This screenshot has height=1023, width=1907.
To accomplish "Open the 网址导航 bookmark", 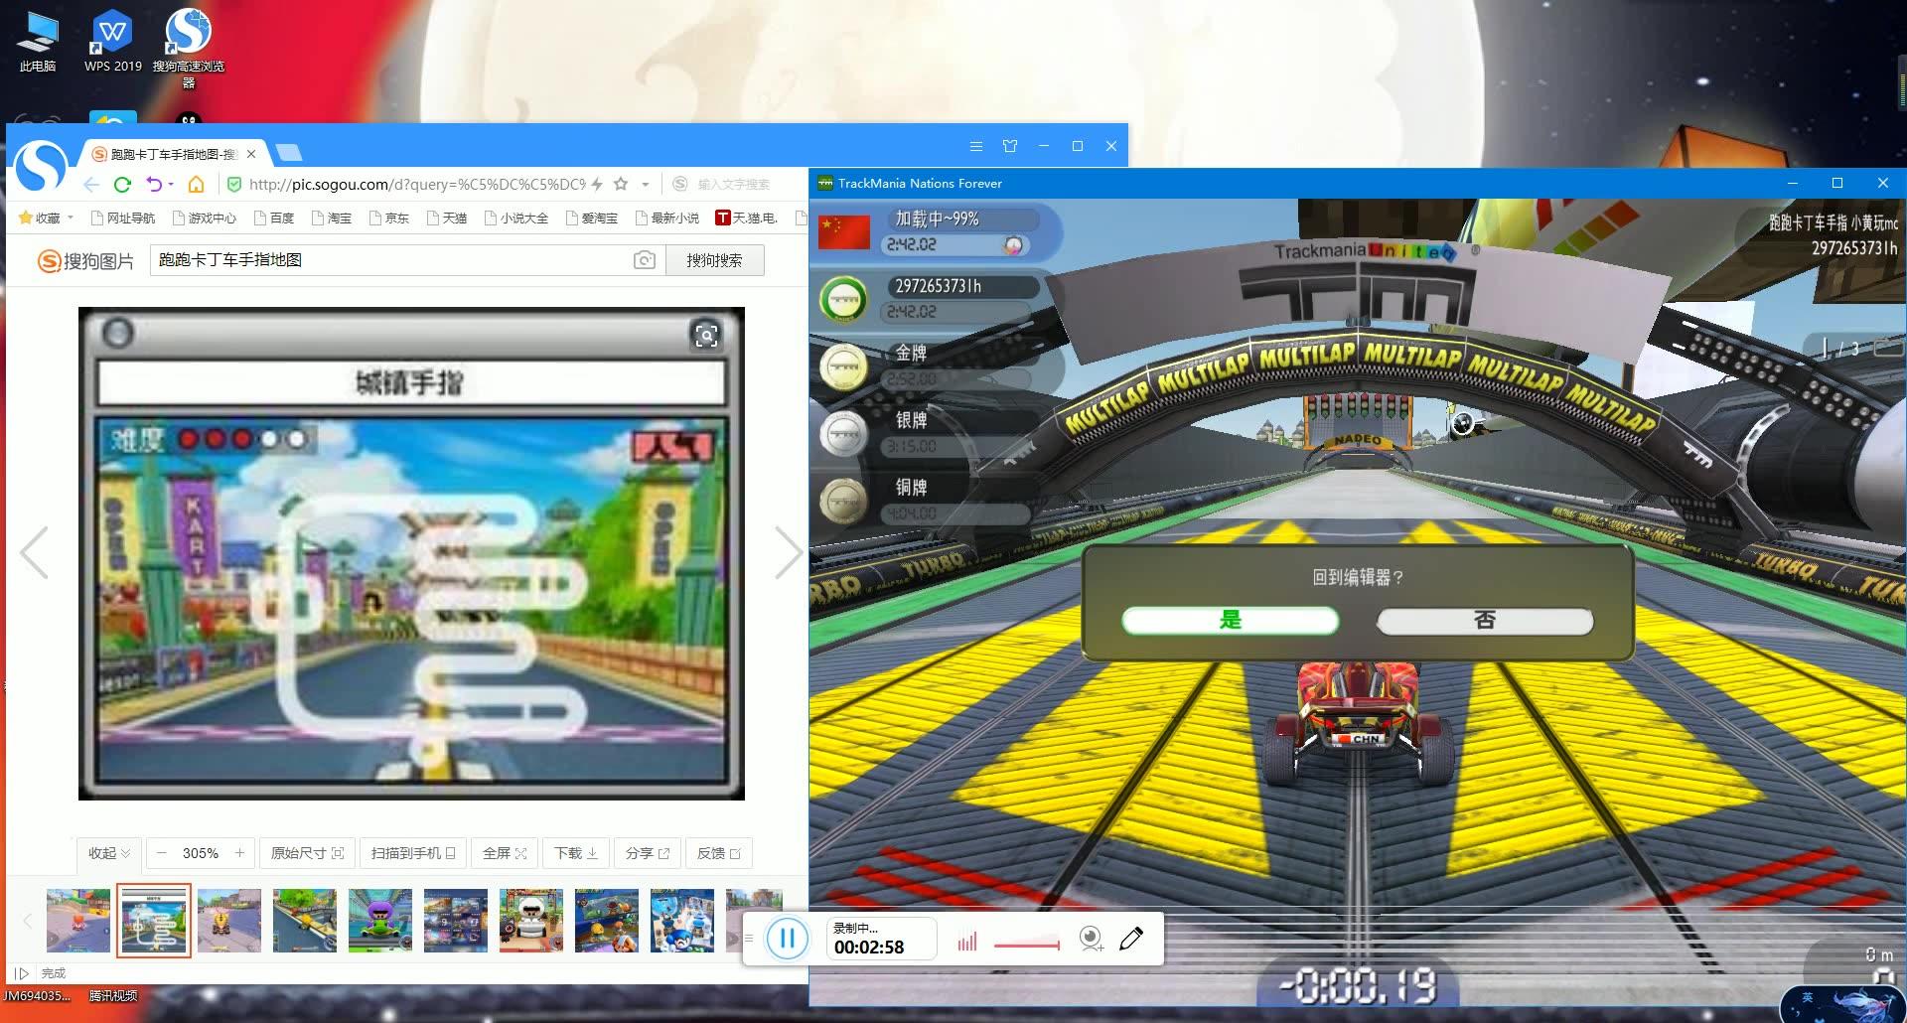I will click(x=122, y=218).
